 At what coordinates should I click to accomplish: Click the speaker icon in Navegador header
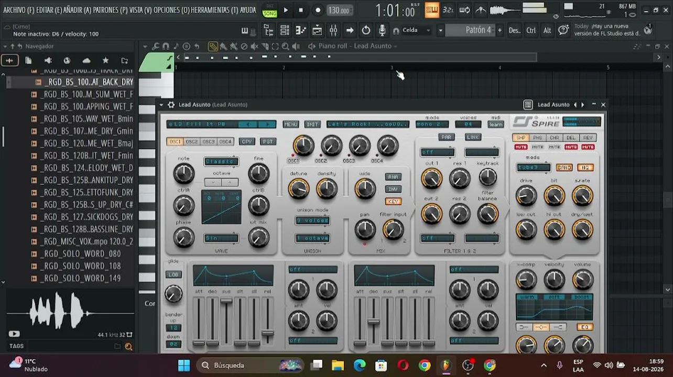48,60
